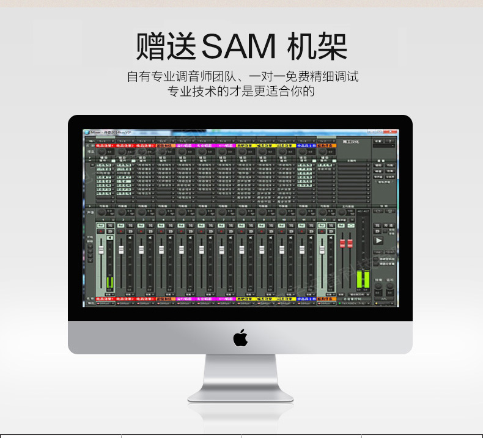Toggle solo (独) on channel 1
This screenshot has height=438, width=483.
[x=110, y=225]
